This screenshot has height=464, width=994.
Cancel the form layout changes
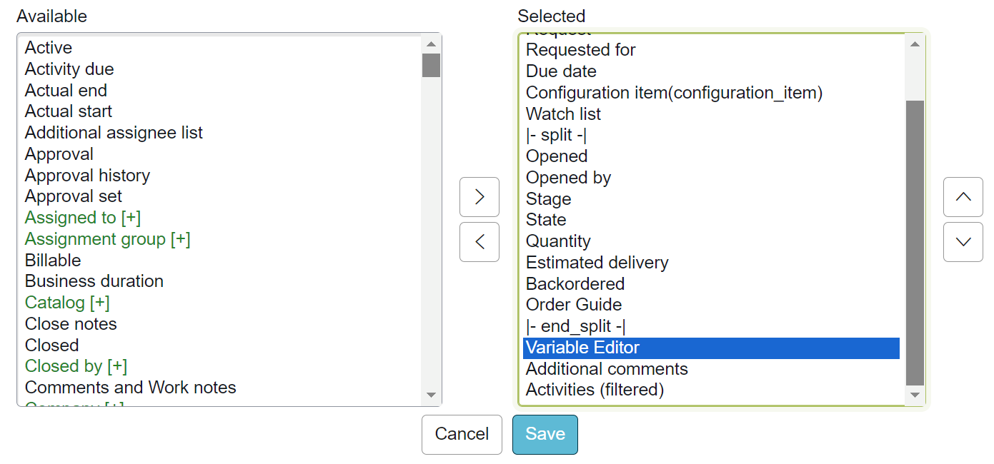pyautogui.click(x=462, y=434)
